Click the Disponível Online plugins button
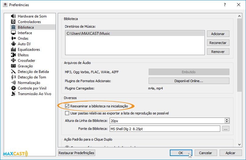246x160 pixels. coord(189,81)
